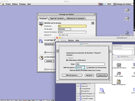
Task: Select the Réglages tab
Action: coord(44,19)
